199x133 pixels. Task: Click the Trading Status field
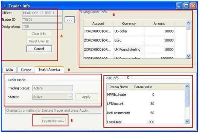point(53,88)
